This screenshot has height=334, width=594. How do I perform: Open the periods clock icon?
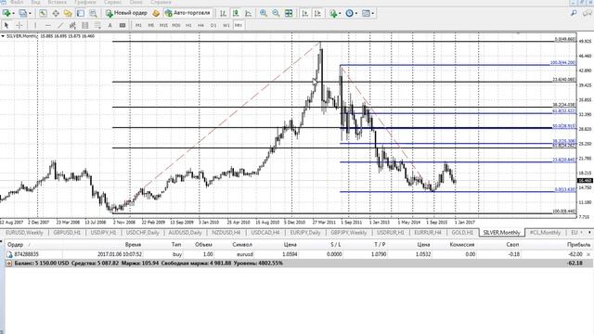point(349,13)
